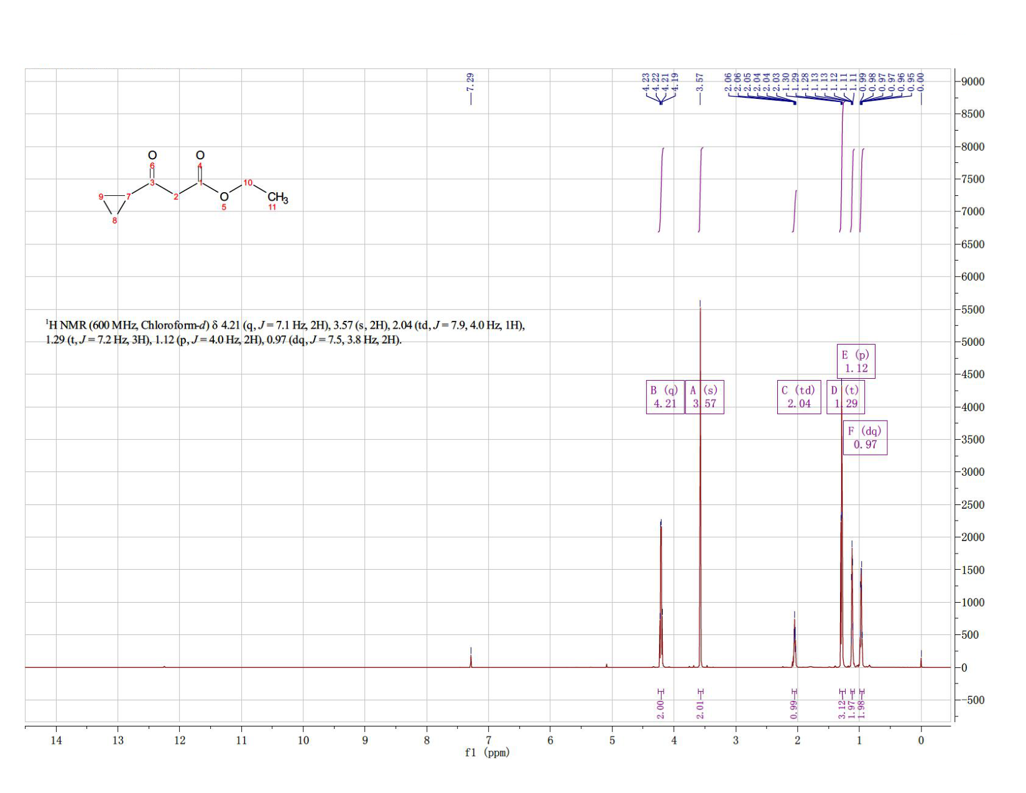The height and width of the screenshot is (793, 1026).
Task: Click y-axis tick label 7000
Action: click(x=973, y=211)
